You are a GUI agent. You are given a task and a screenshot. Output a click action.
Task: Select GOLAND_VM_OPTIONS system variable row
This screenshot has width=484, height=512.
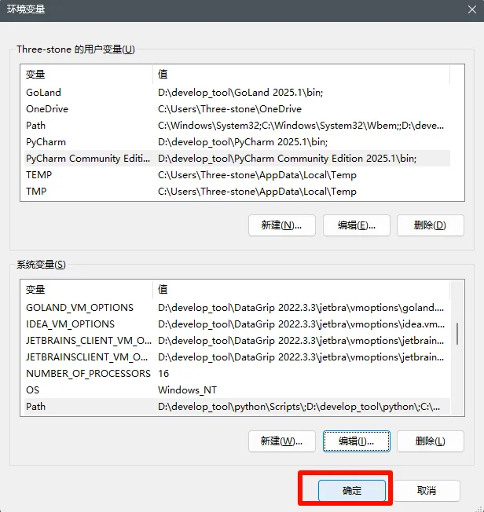point(237,308)
